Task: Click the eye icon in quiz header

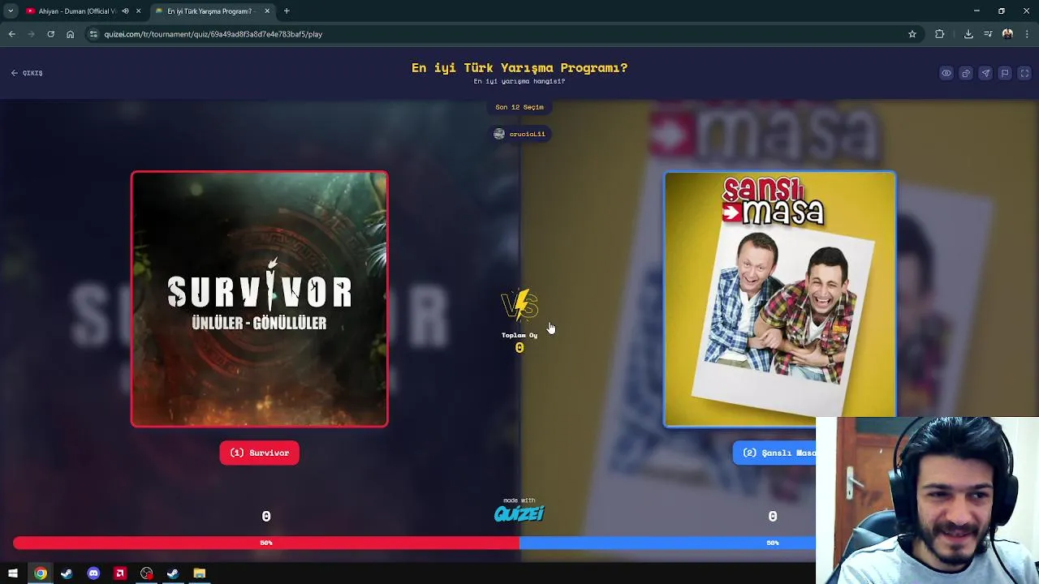Action: point(946,73)
